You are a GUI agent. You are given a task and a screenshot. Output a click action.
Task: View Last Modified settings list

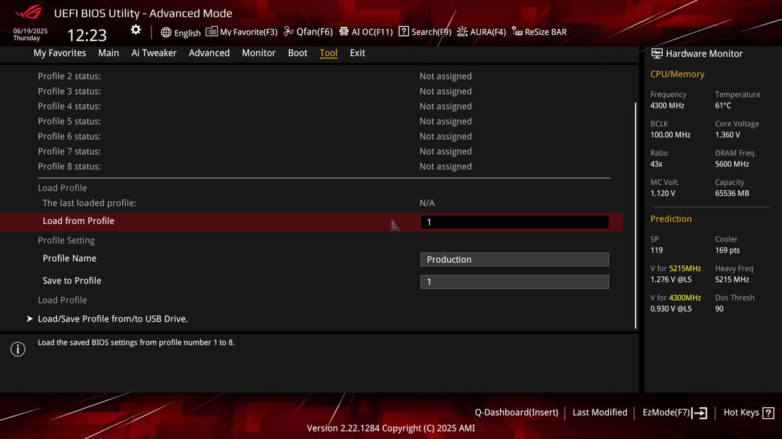pyautogui.click(x=599, y=412)
